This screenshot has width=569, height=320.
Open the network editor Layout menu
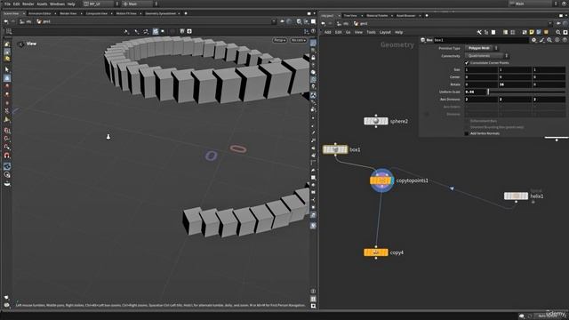pyautogui.click(x=385, y=32)
